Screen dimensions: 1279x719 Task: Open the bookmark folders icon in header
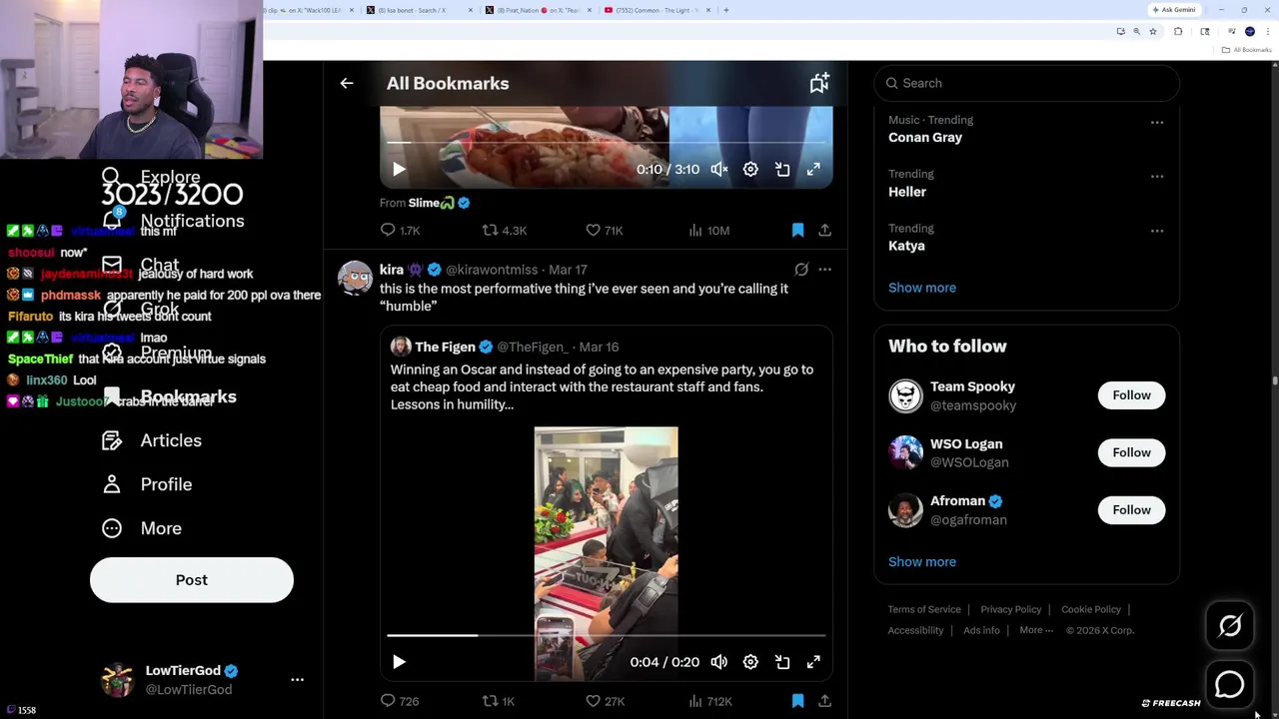point(819,84)
